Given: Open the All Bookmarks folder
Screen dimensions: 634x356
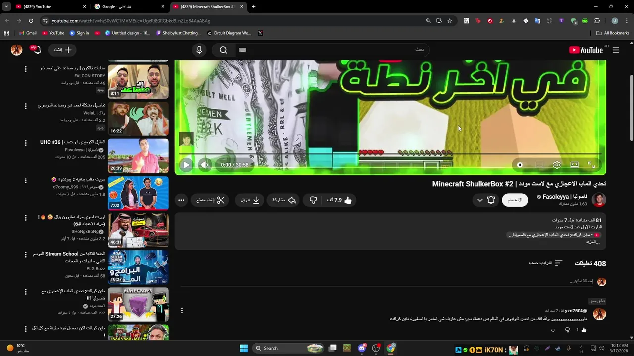Looking at the screenshot, I should coord(613,33).
